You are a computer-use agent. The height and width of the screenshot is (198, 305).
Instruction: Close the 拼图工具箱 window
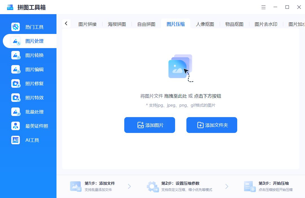pyautogui.click(x=299, y=7)
